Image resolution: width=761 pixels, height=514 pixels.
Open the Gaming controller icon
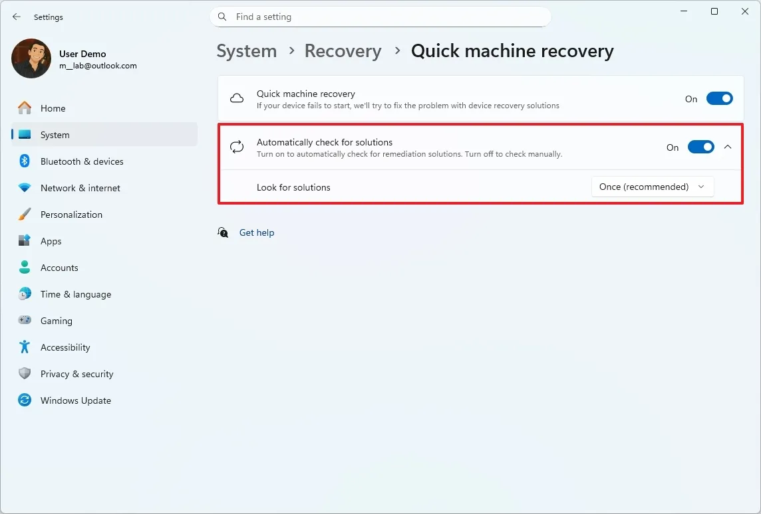[24, 321]
